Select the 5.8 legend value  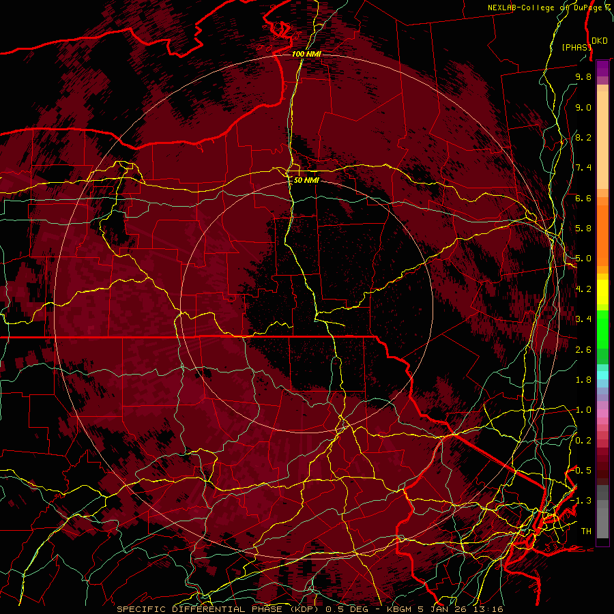[583, 229]
